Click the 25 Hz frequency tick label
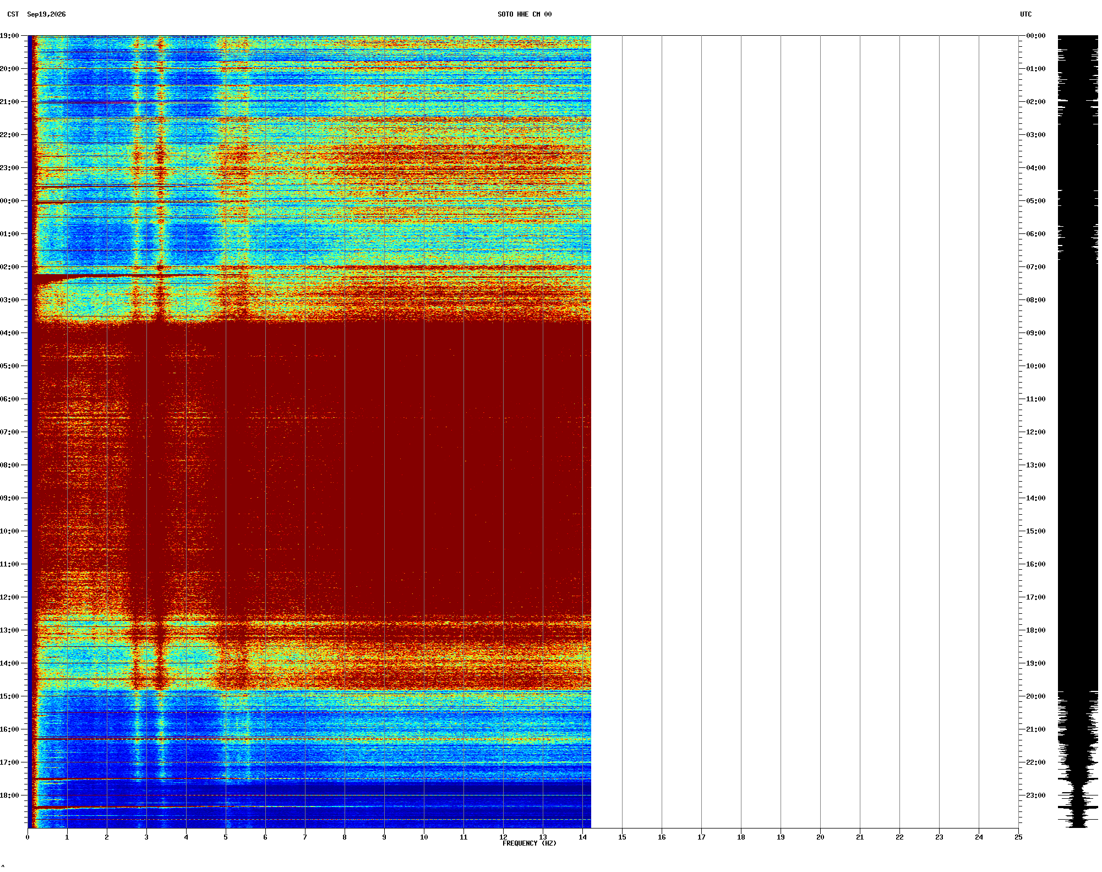This screenshot has width=1102, height=872. [1018, 837]
